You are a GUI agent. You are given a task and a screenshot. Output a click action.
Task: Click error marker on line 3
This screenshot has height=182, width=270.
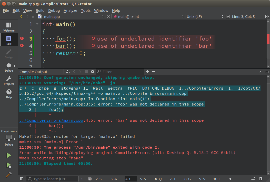pyautogui.click(x=22, y=39)
